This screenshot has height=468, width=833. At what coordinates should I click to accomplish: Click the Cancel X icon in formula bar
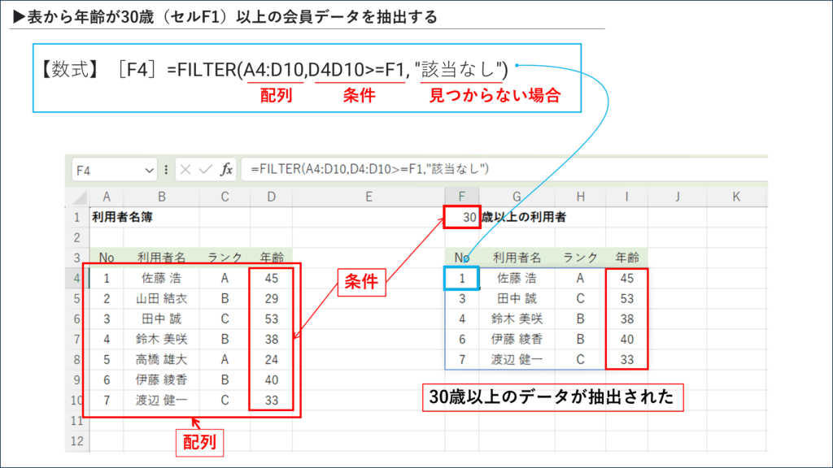tap(185, 169)
